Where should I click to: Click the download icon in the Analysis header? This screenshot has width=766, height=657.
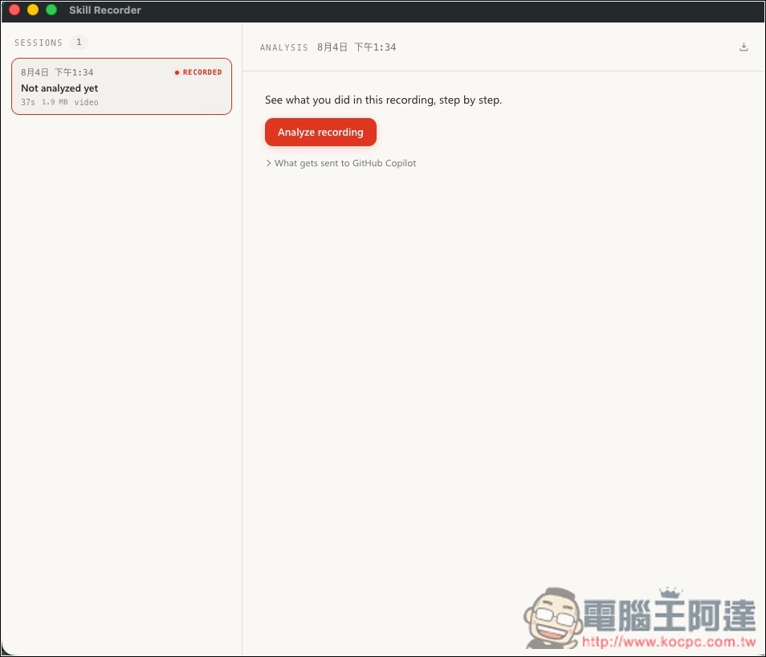744,47
